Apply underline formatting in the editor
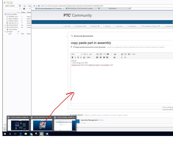The width and height of the screenshot is (173, 142). (78, 57)
